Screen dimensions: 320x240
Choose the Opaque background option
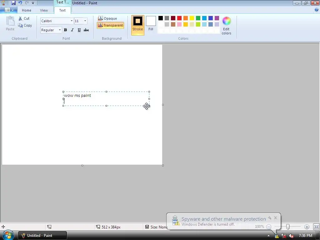pos(107,18)
